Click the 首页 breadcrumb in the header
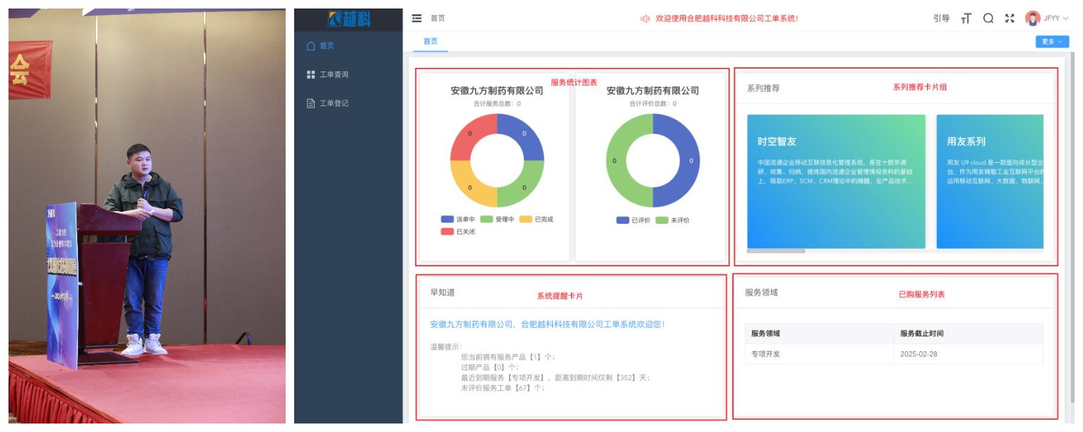Viewport: 1083px width, 432px height. (x=438, y=18)
